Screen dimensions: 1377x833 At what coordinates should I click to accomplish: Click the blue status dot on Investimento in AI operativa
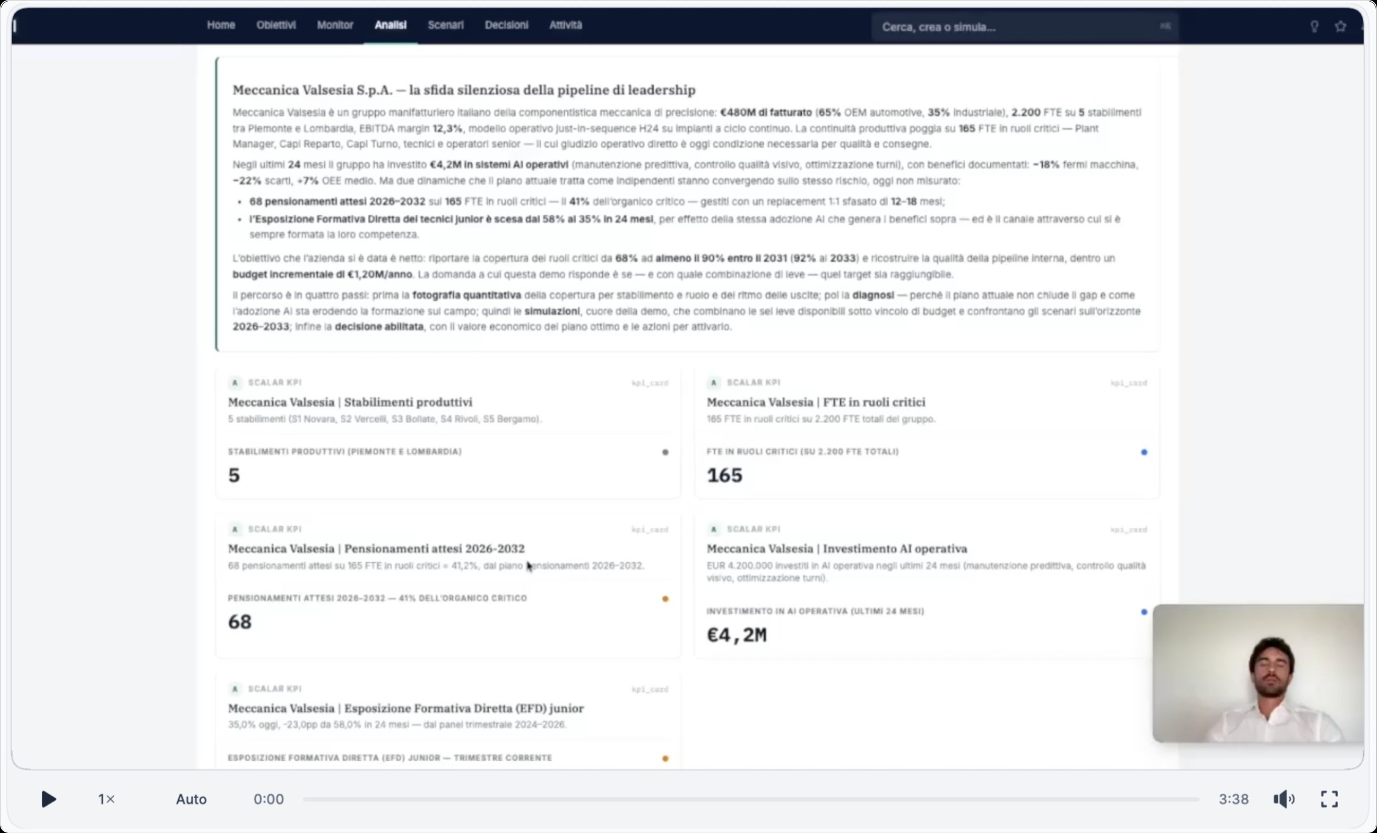(x=1144, y=612)
